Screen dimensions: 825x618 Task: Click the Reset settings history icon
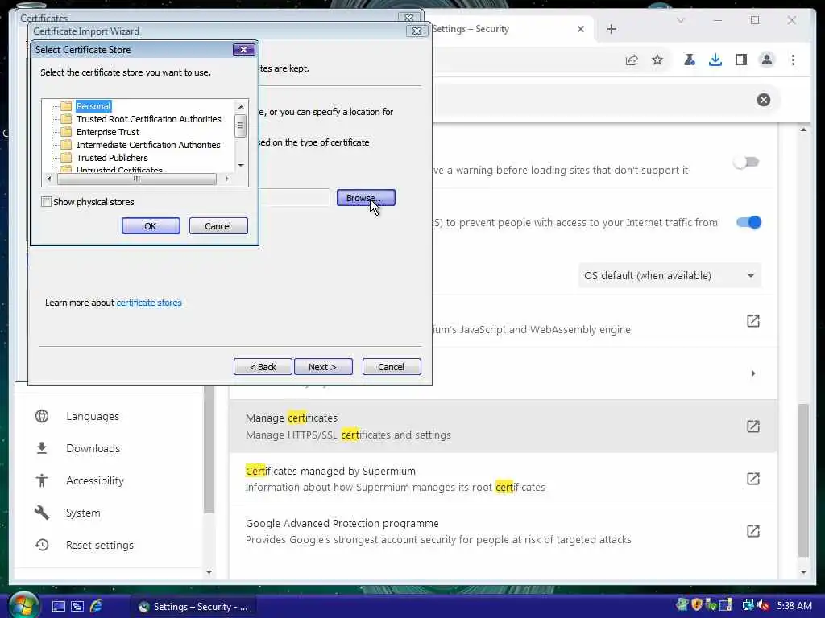pyautogui.click(x=42, y=545)
